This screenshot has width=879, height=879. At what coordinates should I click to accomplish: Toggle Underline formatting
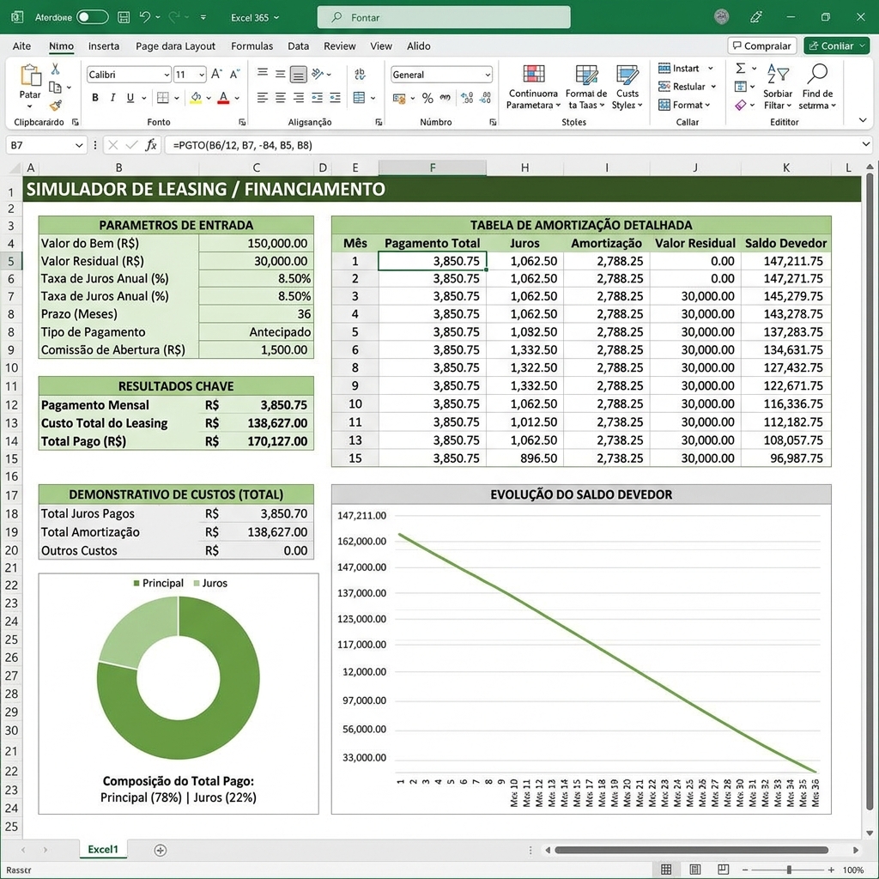point(130,98)
